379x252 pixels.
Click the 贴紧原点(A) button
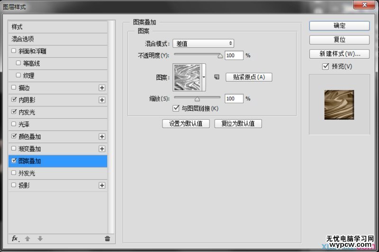tap(249, 77)
